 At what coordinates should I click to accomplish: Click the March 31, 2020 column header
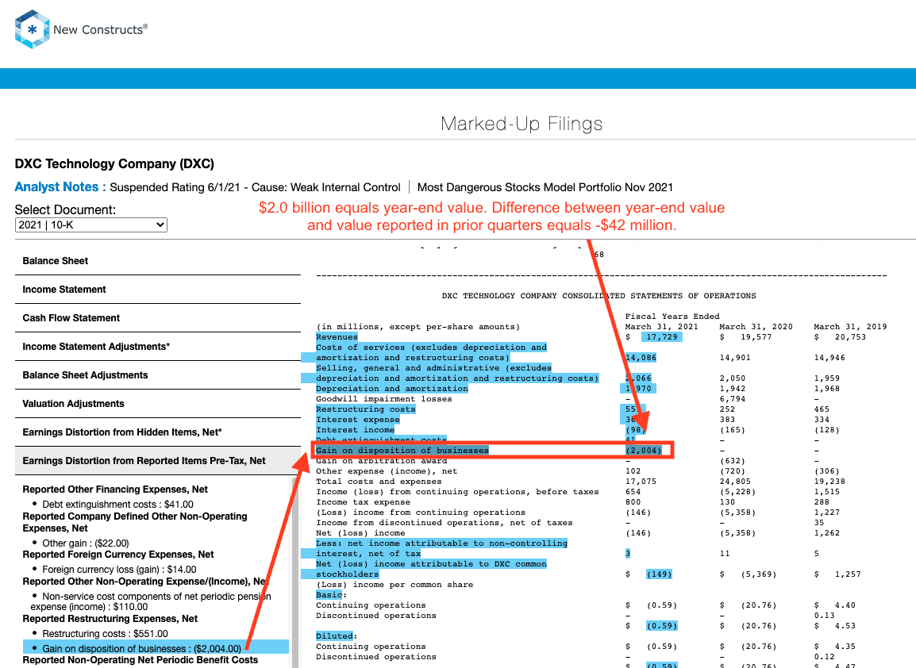pyautogui.click(x=756, y=326)
